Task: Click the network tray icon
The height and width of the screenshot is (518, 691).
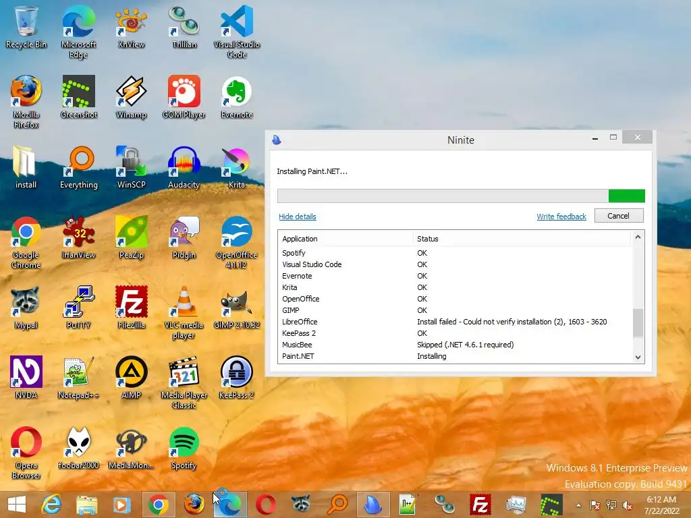Action: click(611, 505)
